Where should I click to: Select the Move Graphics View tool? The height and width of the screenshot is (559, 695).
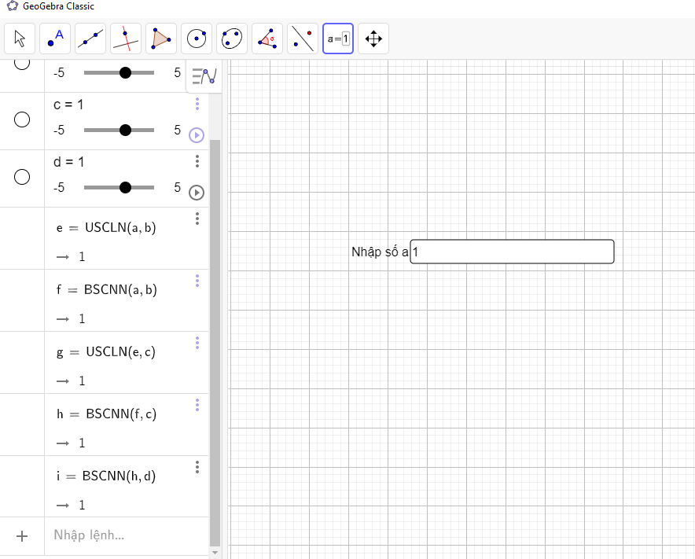tap(373, 39)
